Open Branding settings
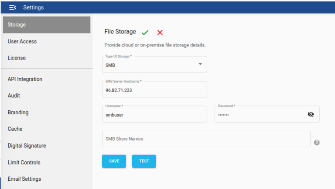335x189 pixels. 18,113
